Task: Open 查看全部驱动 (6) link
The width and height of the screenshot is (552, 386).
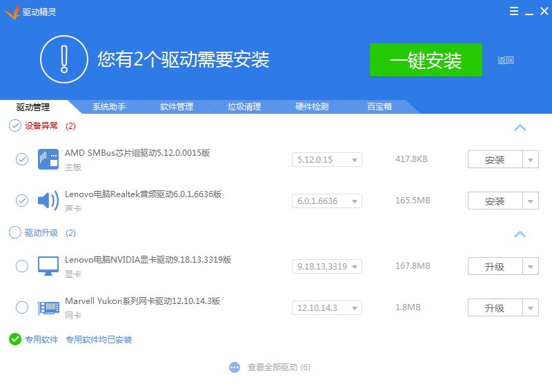Action: click(279, 367)
